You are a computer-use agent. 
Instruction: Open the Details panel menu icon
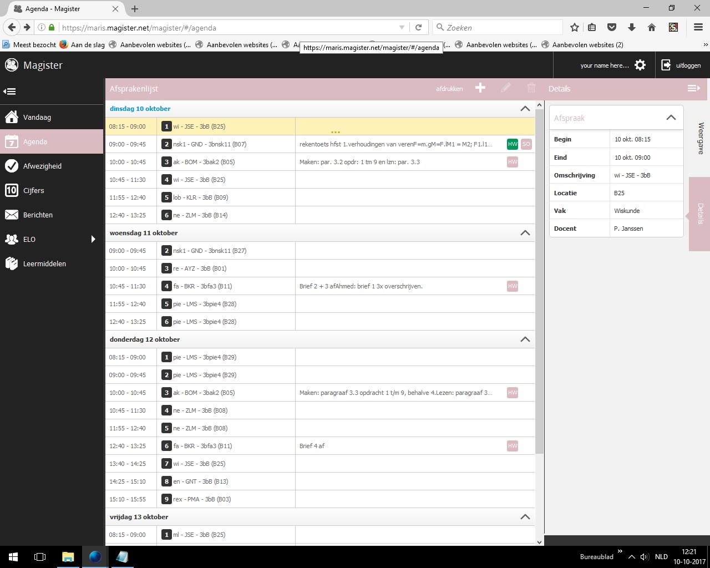(x=693, y=88)
